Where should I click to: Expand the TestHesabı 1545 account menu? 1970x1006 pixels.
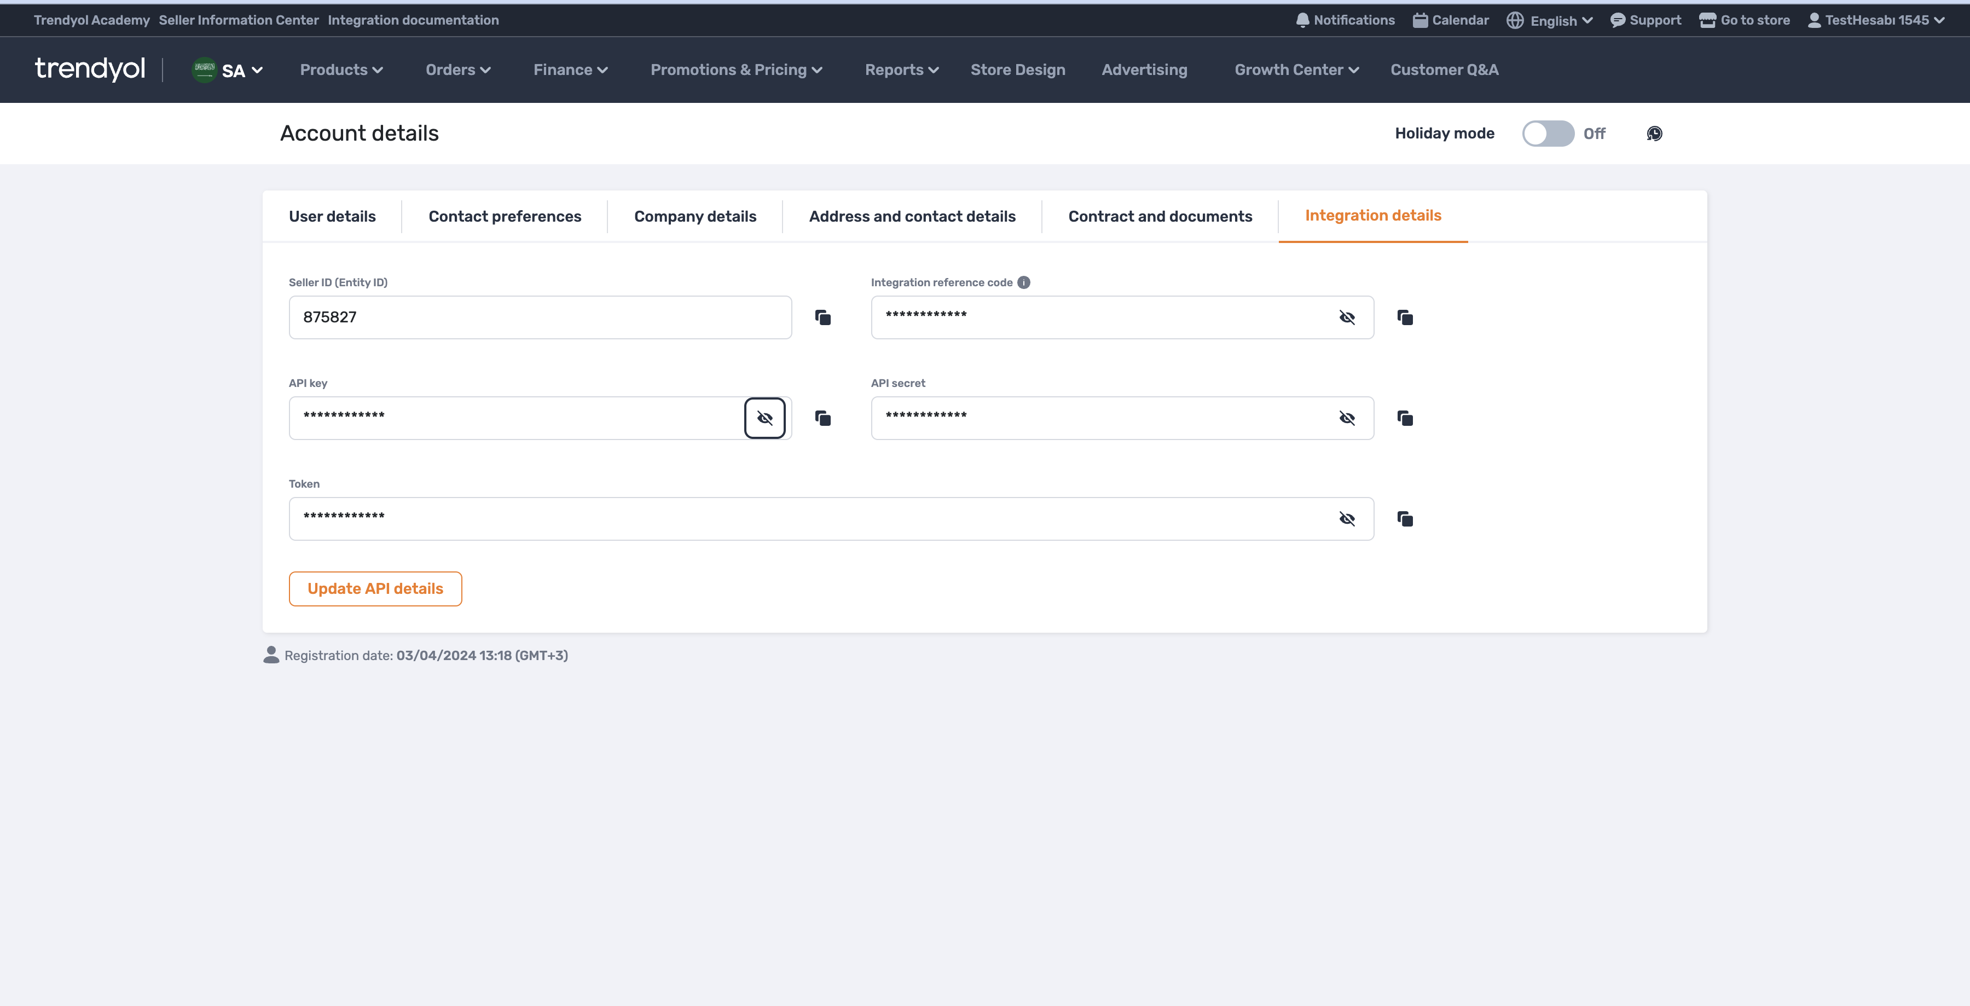[1876, 21]
